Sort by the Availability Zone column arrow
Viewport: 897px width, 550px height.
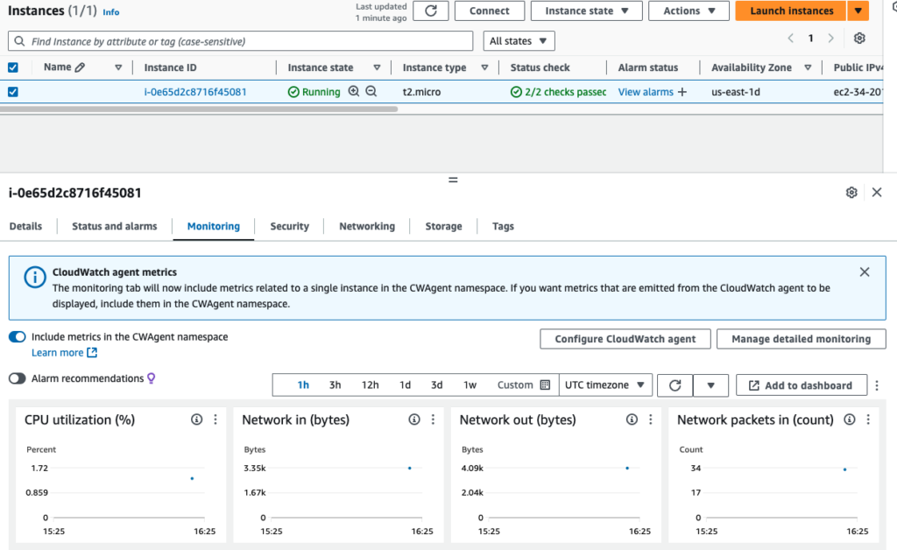[x=808, y=67]
